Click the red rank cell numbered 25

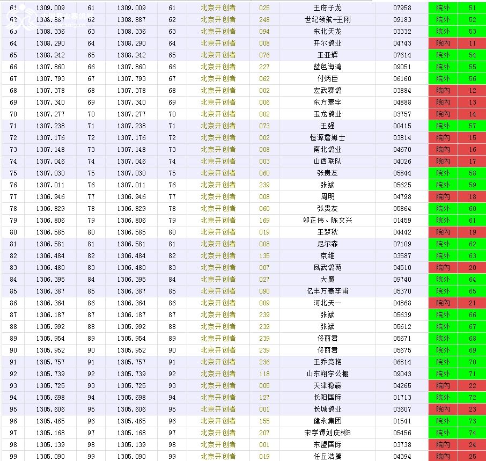pos(472,457)
